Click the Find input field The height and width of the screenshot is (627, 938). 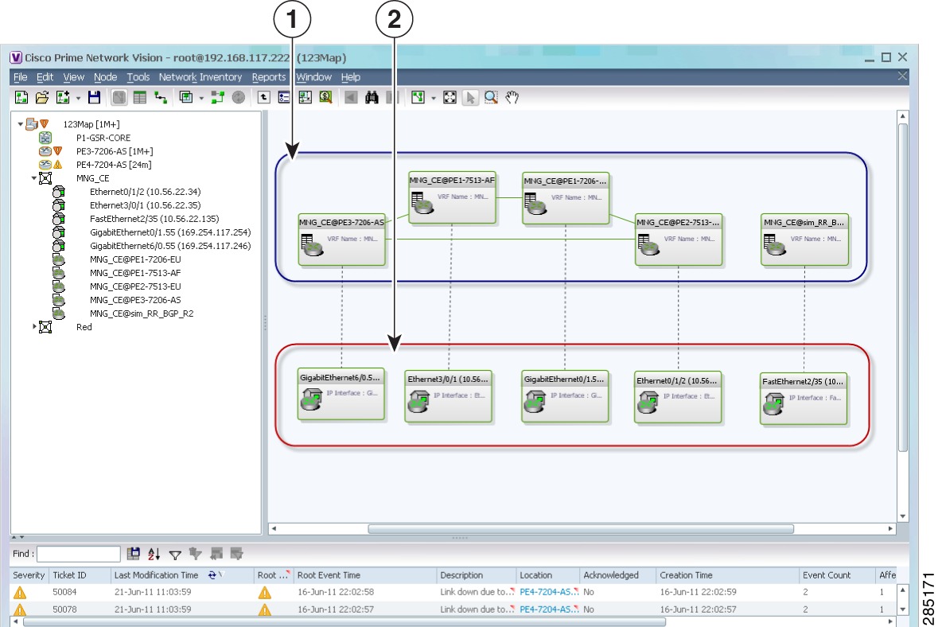(79, 554)
